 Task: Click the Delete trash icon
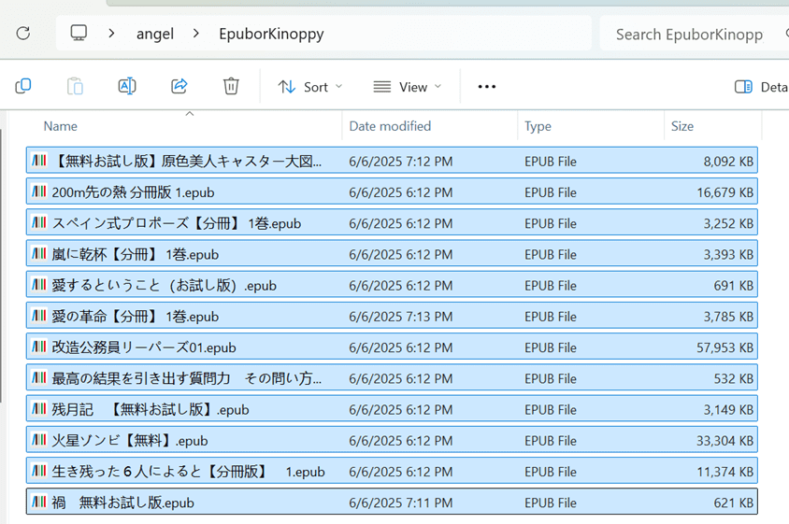coord(231,87)
